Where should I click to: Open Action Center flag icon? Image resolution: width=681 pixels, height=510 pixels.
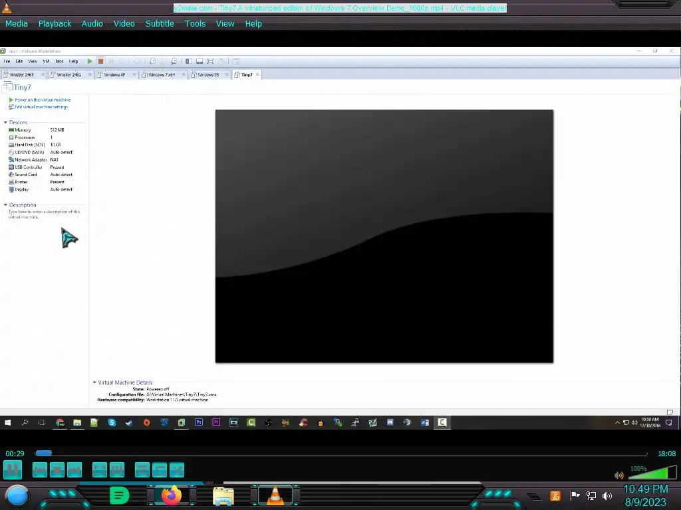click(x=575, y=495)
